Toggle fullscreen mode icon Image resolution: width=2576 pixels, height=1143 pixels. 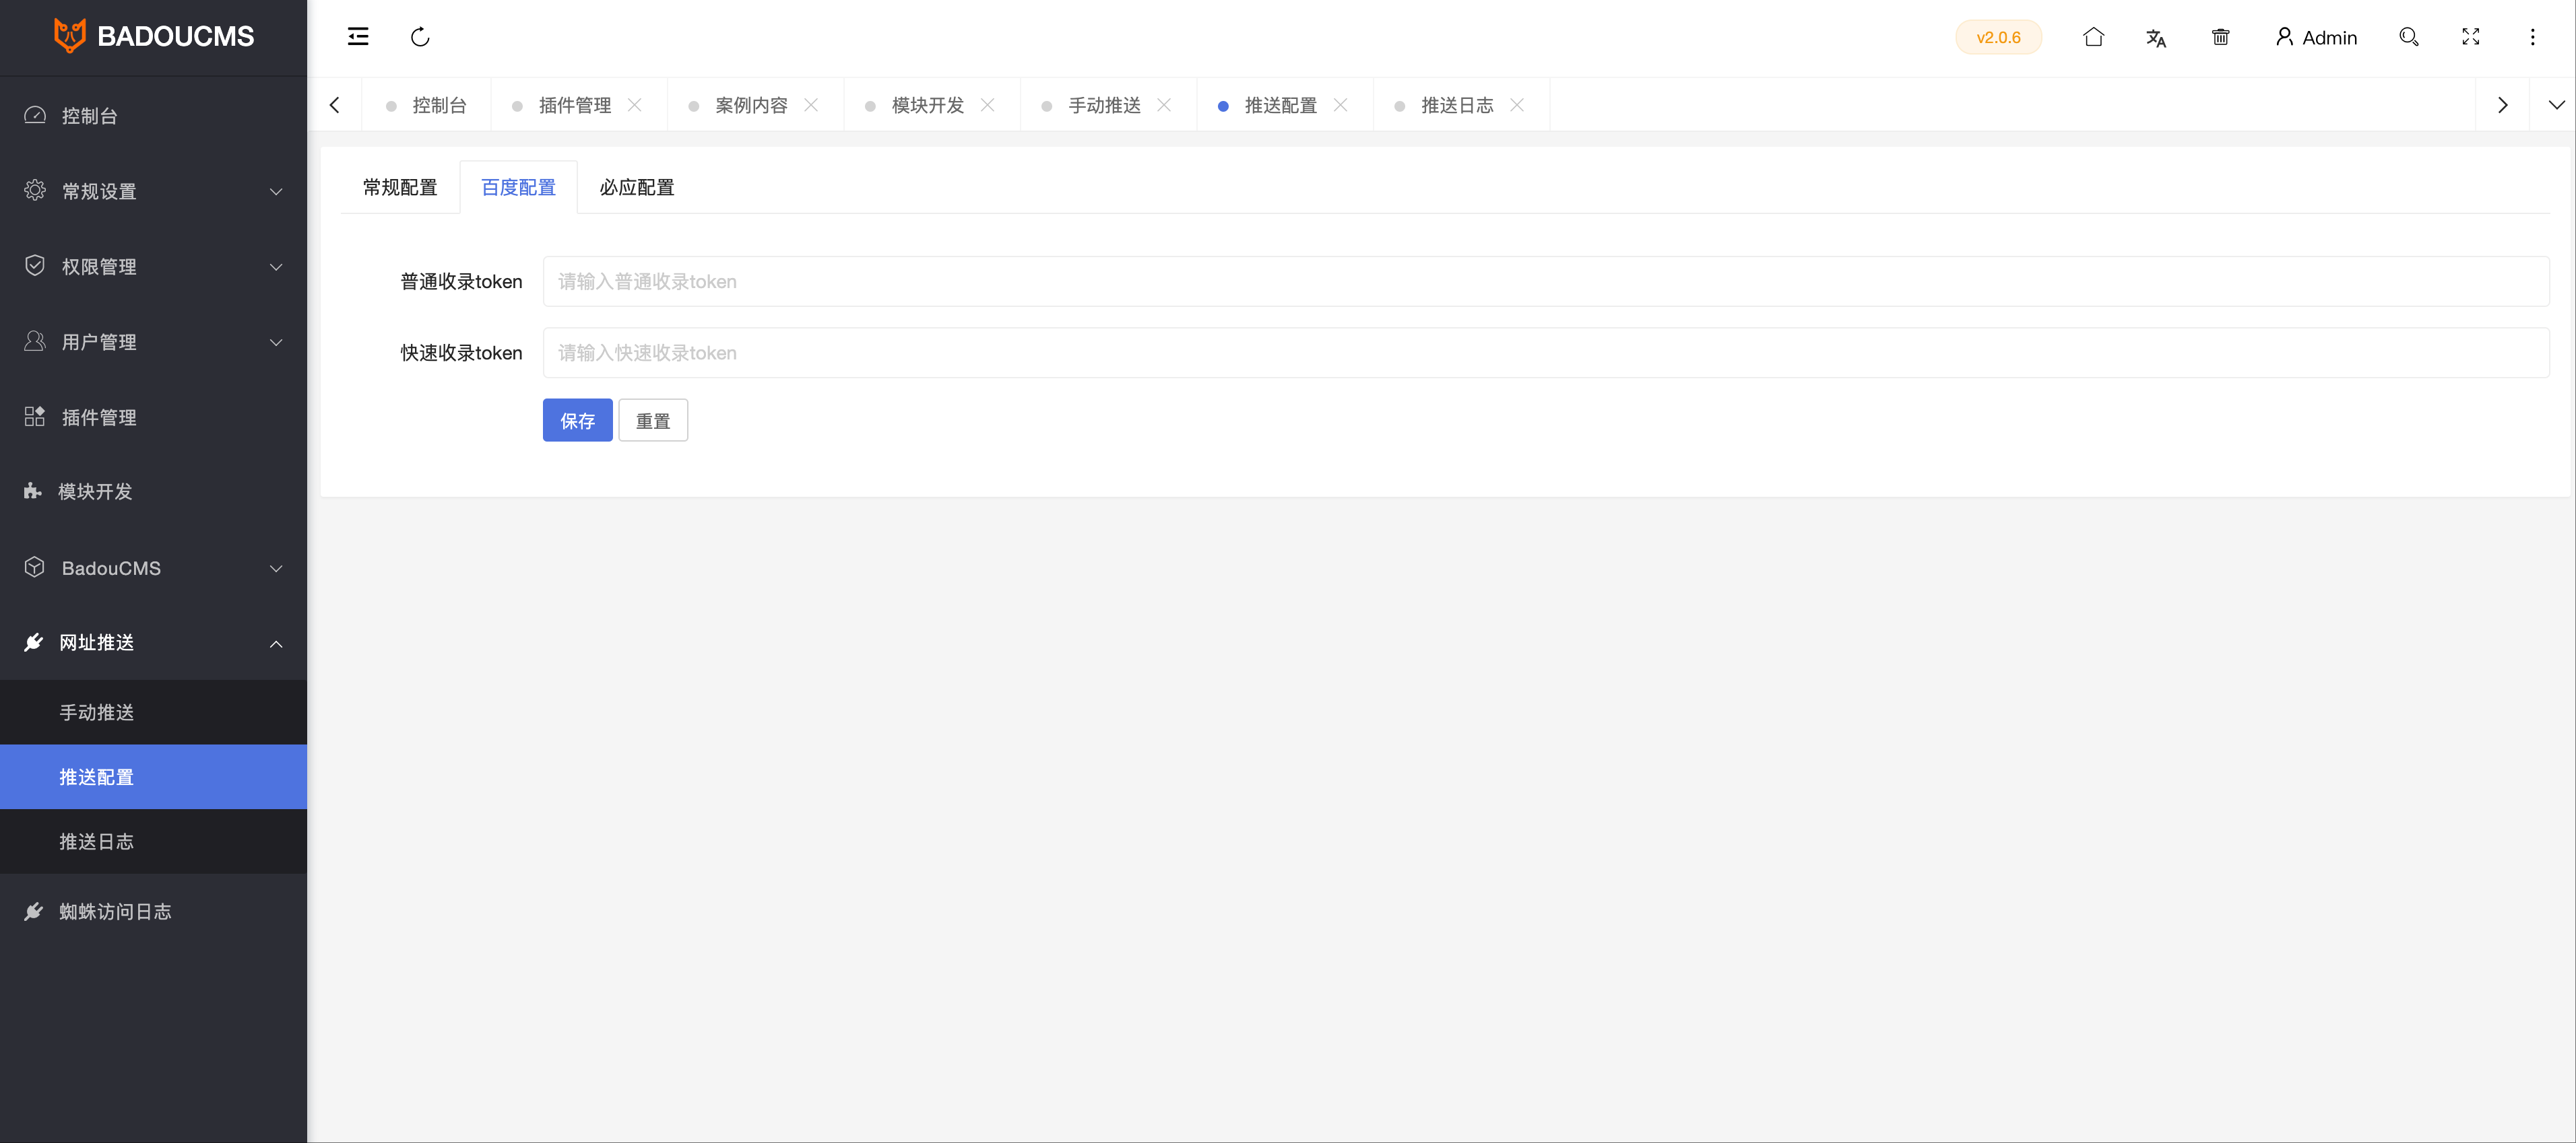2470,37
